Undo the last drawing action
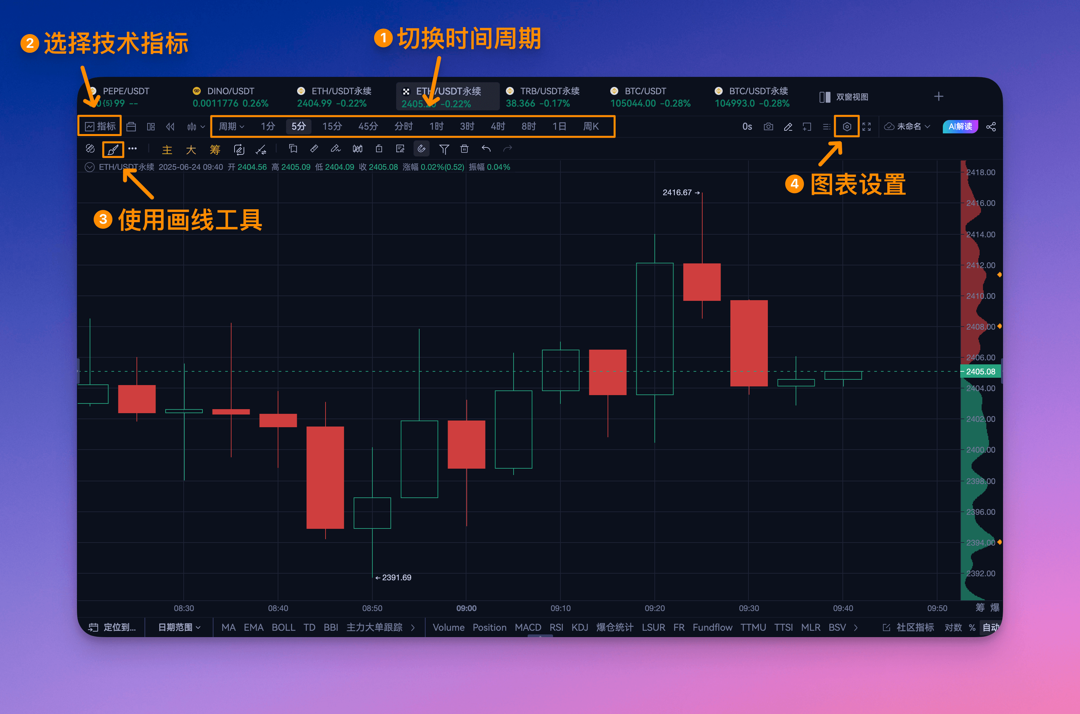This screenshot has width=1080, height=714. tap(486, 149)
